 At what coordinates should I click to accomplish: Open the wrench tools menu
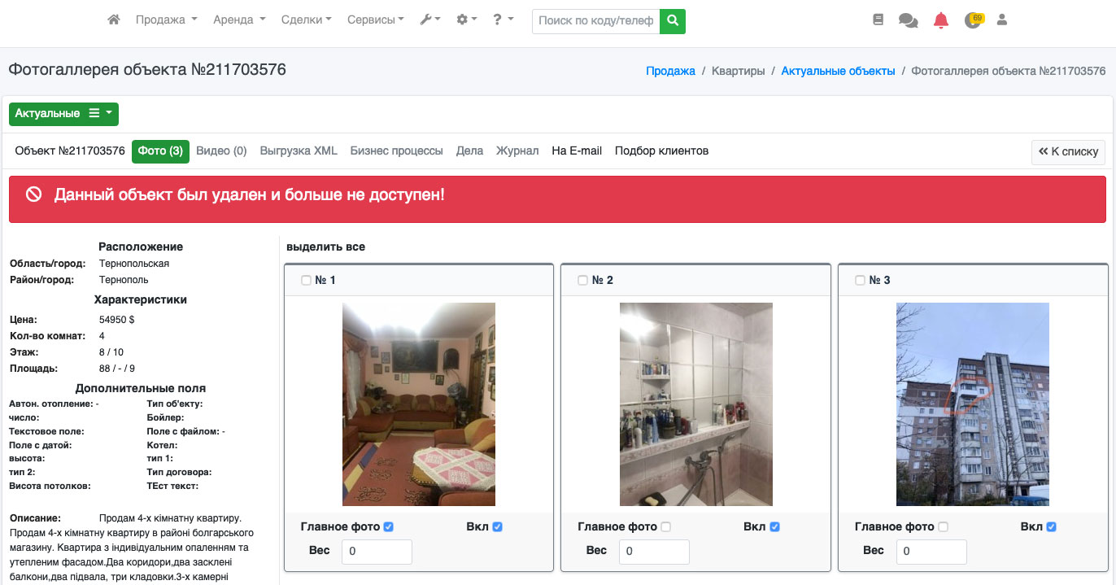coord(429,20)
